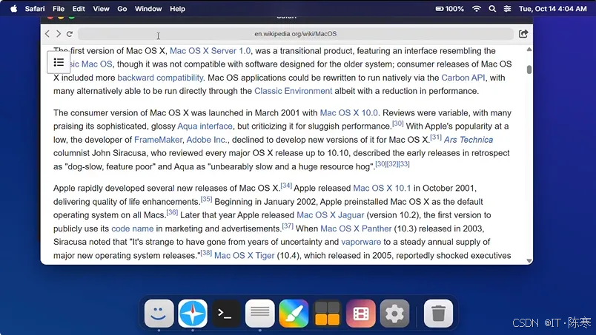Image resolution: width=596 pixels, height=335 pixels.
Task: Follow the Mac OS X 10.0 link
Action: (349, 113)
